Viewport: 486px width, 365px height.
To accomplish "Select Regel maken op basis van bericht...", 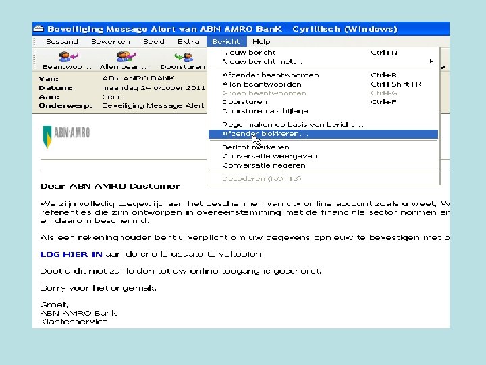I will pos(323,125).
